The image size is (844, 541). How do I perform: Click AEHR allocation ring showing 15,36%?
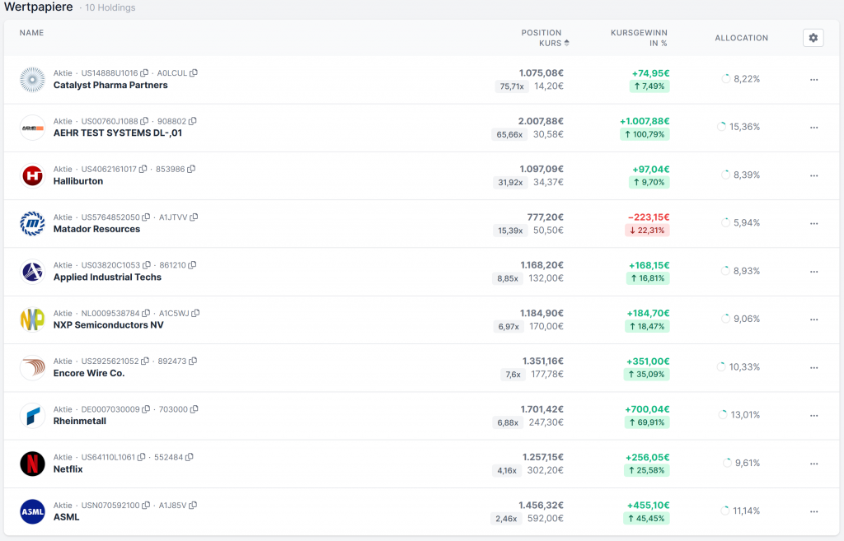click(722, 127)
